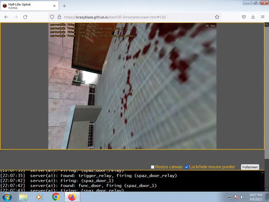269x202 pixels.
Task: Minimize the Firefox window
Action: 247,3
